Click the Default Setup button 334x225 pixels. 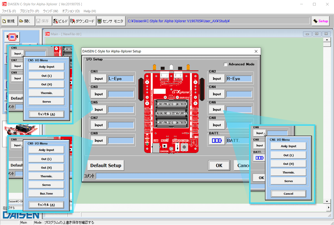106,165
